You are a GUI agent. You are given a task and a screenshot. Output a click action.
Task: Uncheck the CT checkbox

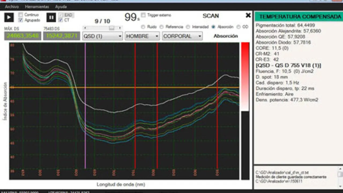(x=61, y=20)
